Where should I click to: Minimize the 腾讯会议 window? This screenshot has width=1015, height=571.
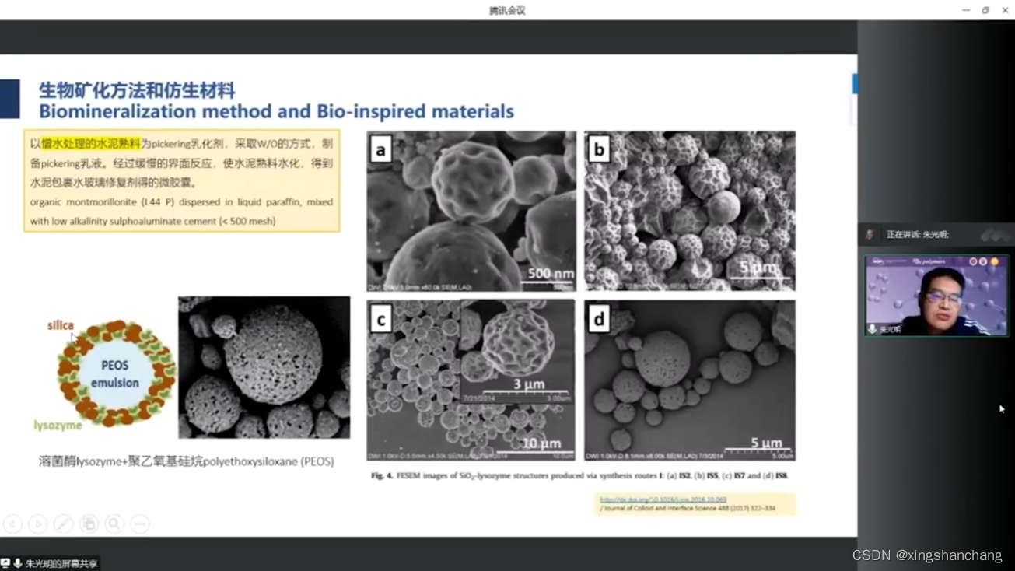(966, 10)
